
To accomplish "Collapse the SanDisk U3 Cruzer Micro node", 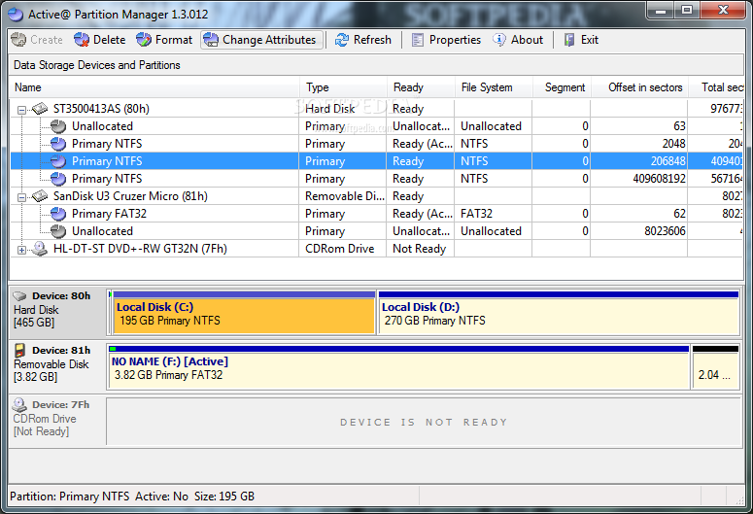I will [x=21, y=197].
